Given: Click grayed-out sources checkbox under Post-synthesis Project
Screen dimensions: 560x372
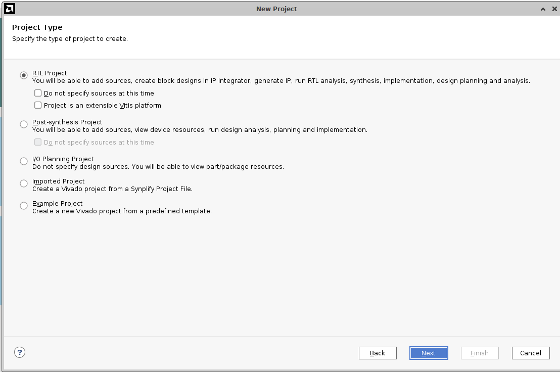Looking at the screenshot, I should click(x=38, y=142).
